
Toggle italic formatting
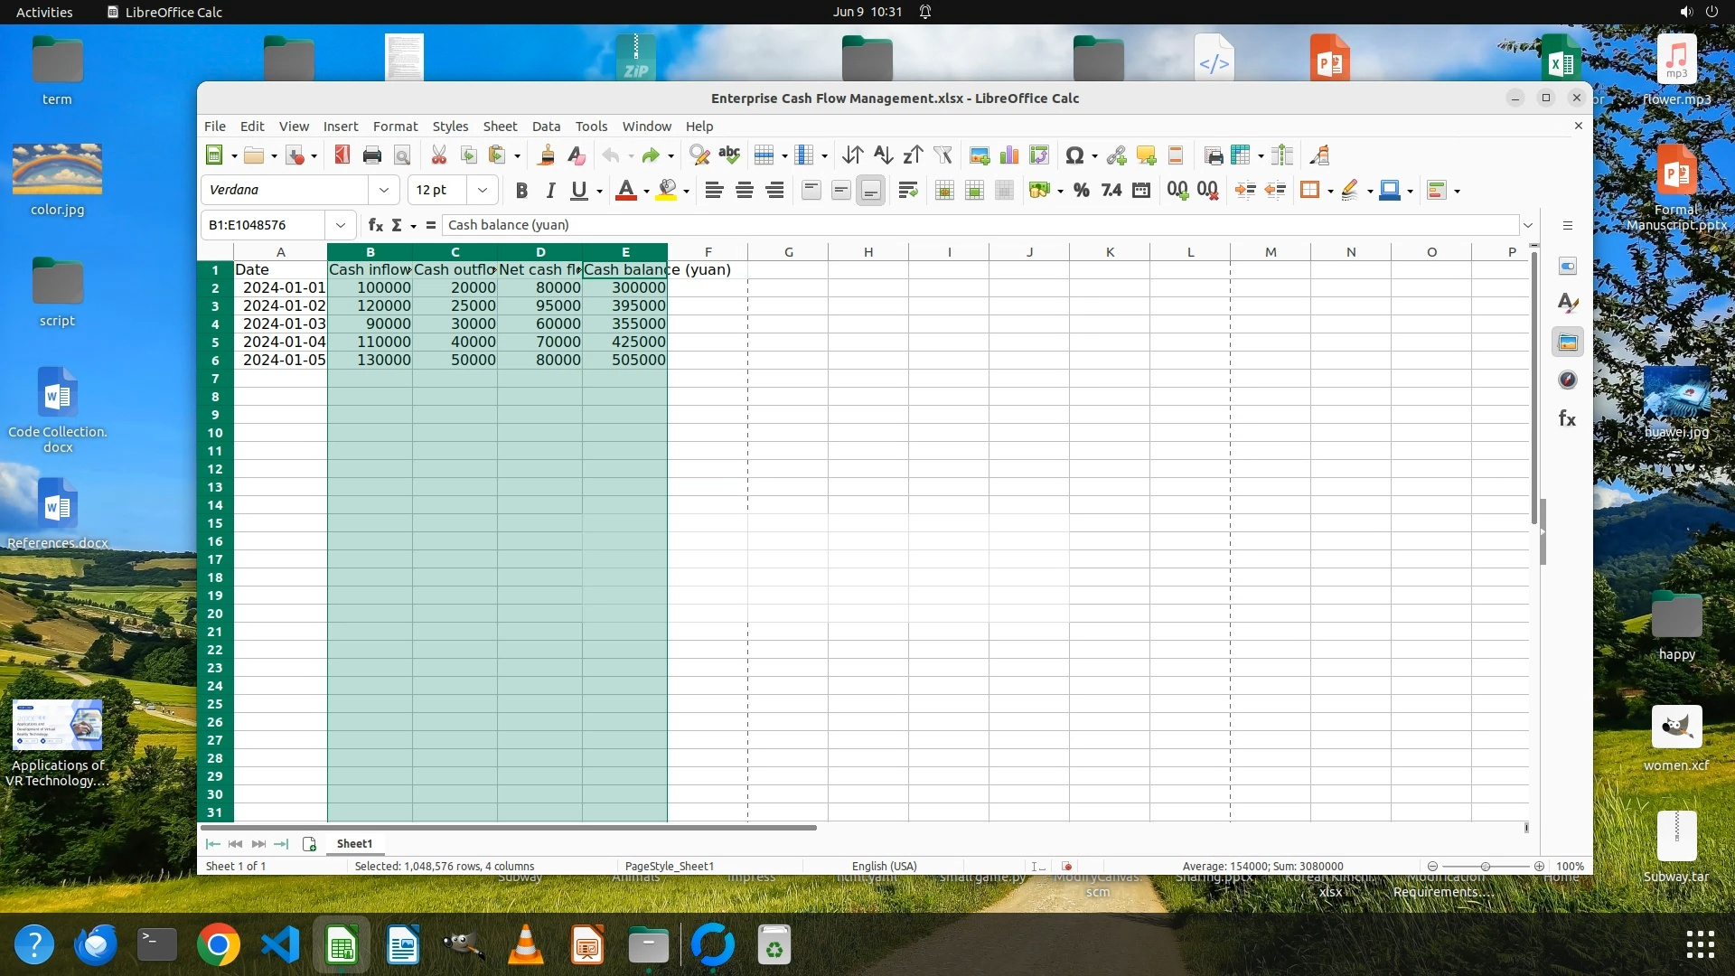(x=550, y=190)
